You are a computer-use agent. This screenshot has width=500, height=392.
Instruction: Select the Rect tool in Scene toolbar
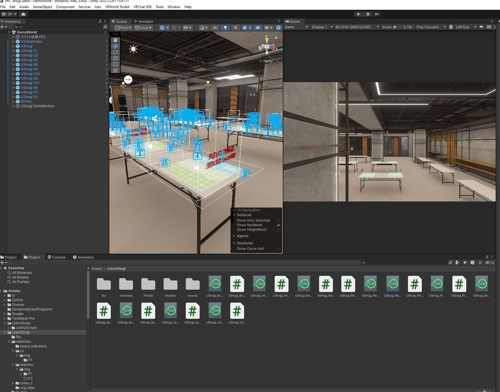coord(115,64)
